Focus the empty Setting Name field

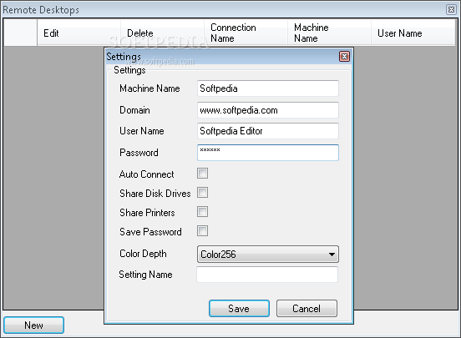pos(267,275)
